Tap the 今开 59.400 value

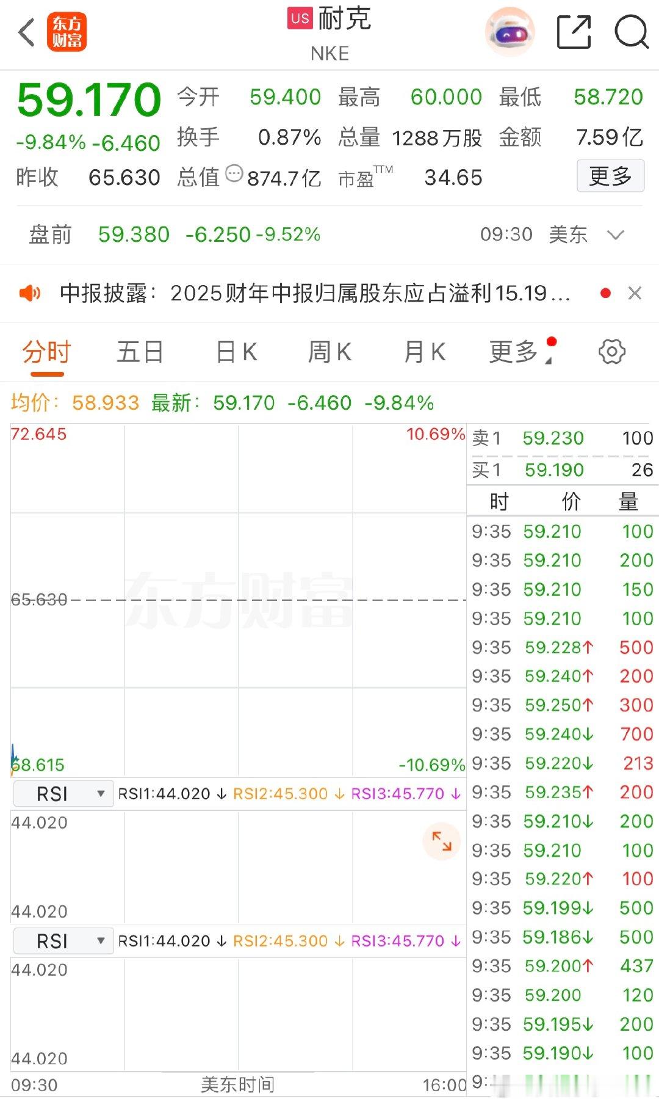point(285,97)
